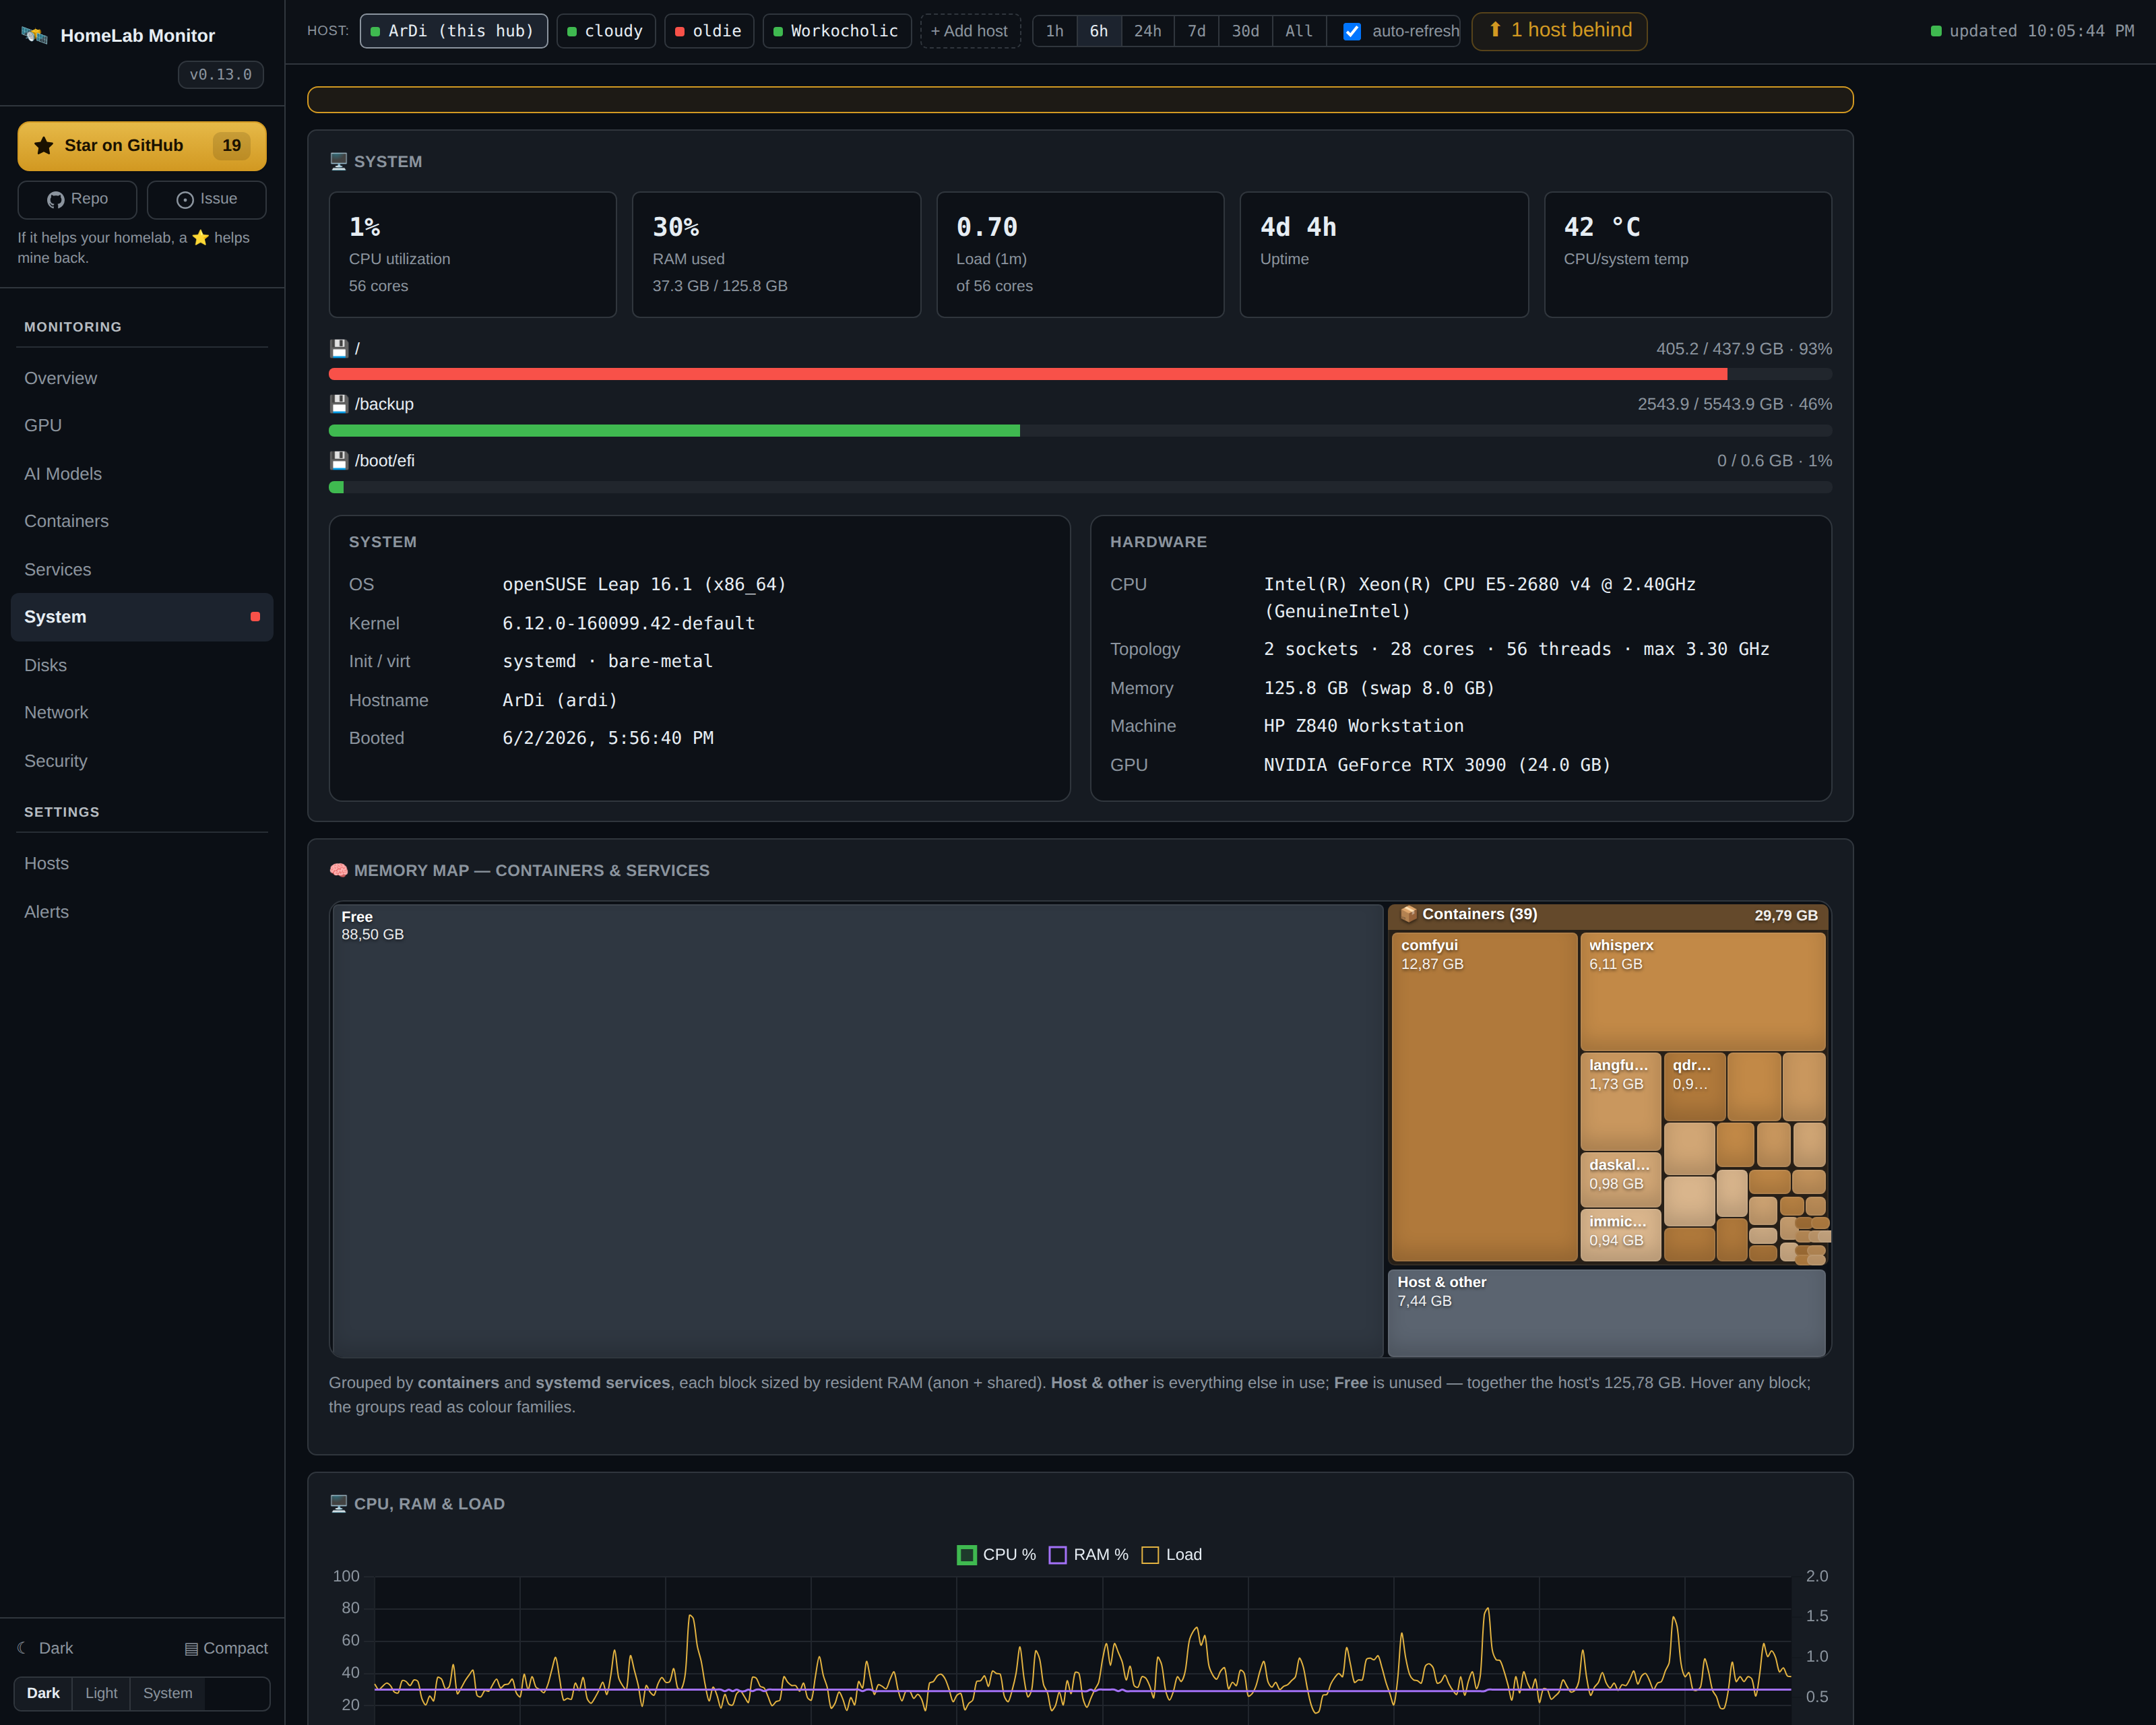Open the GPU monitoring page

click(142, 425)
